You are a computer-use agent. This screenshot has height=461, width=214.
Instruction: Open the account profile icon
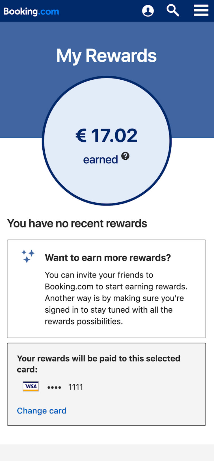point(148,10)
